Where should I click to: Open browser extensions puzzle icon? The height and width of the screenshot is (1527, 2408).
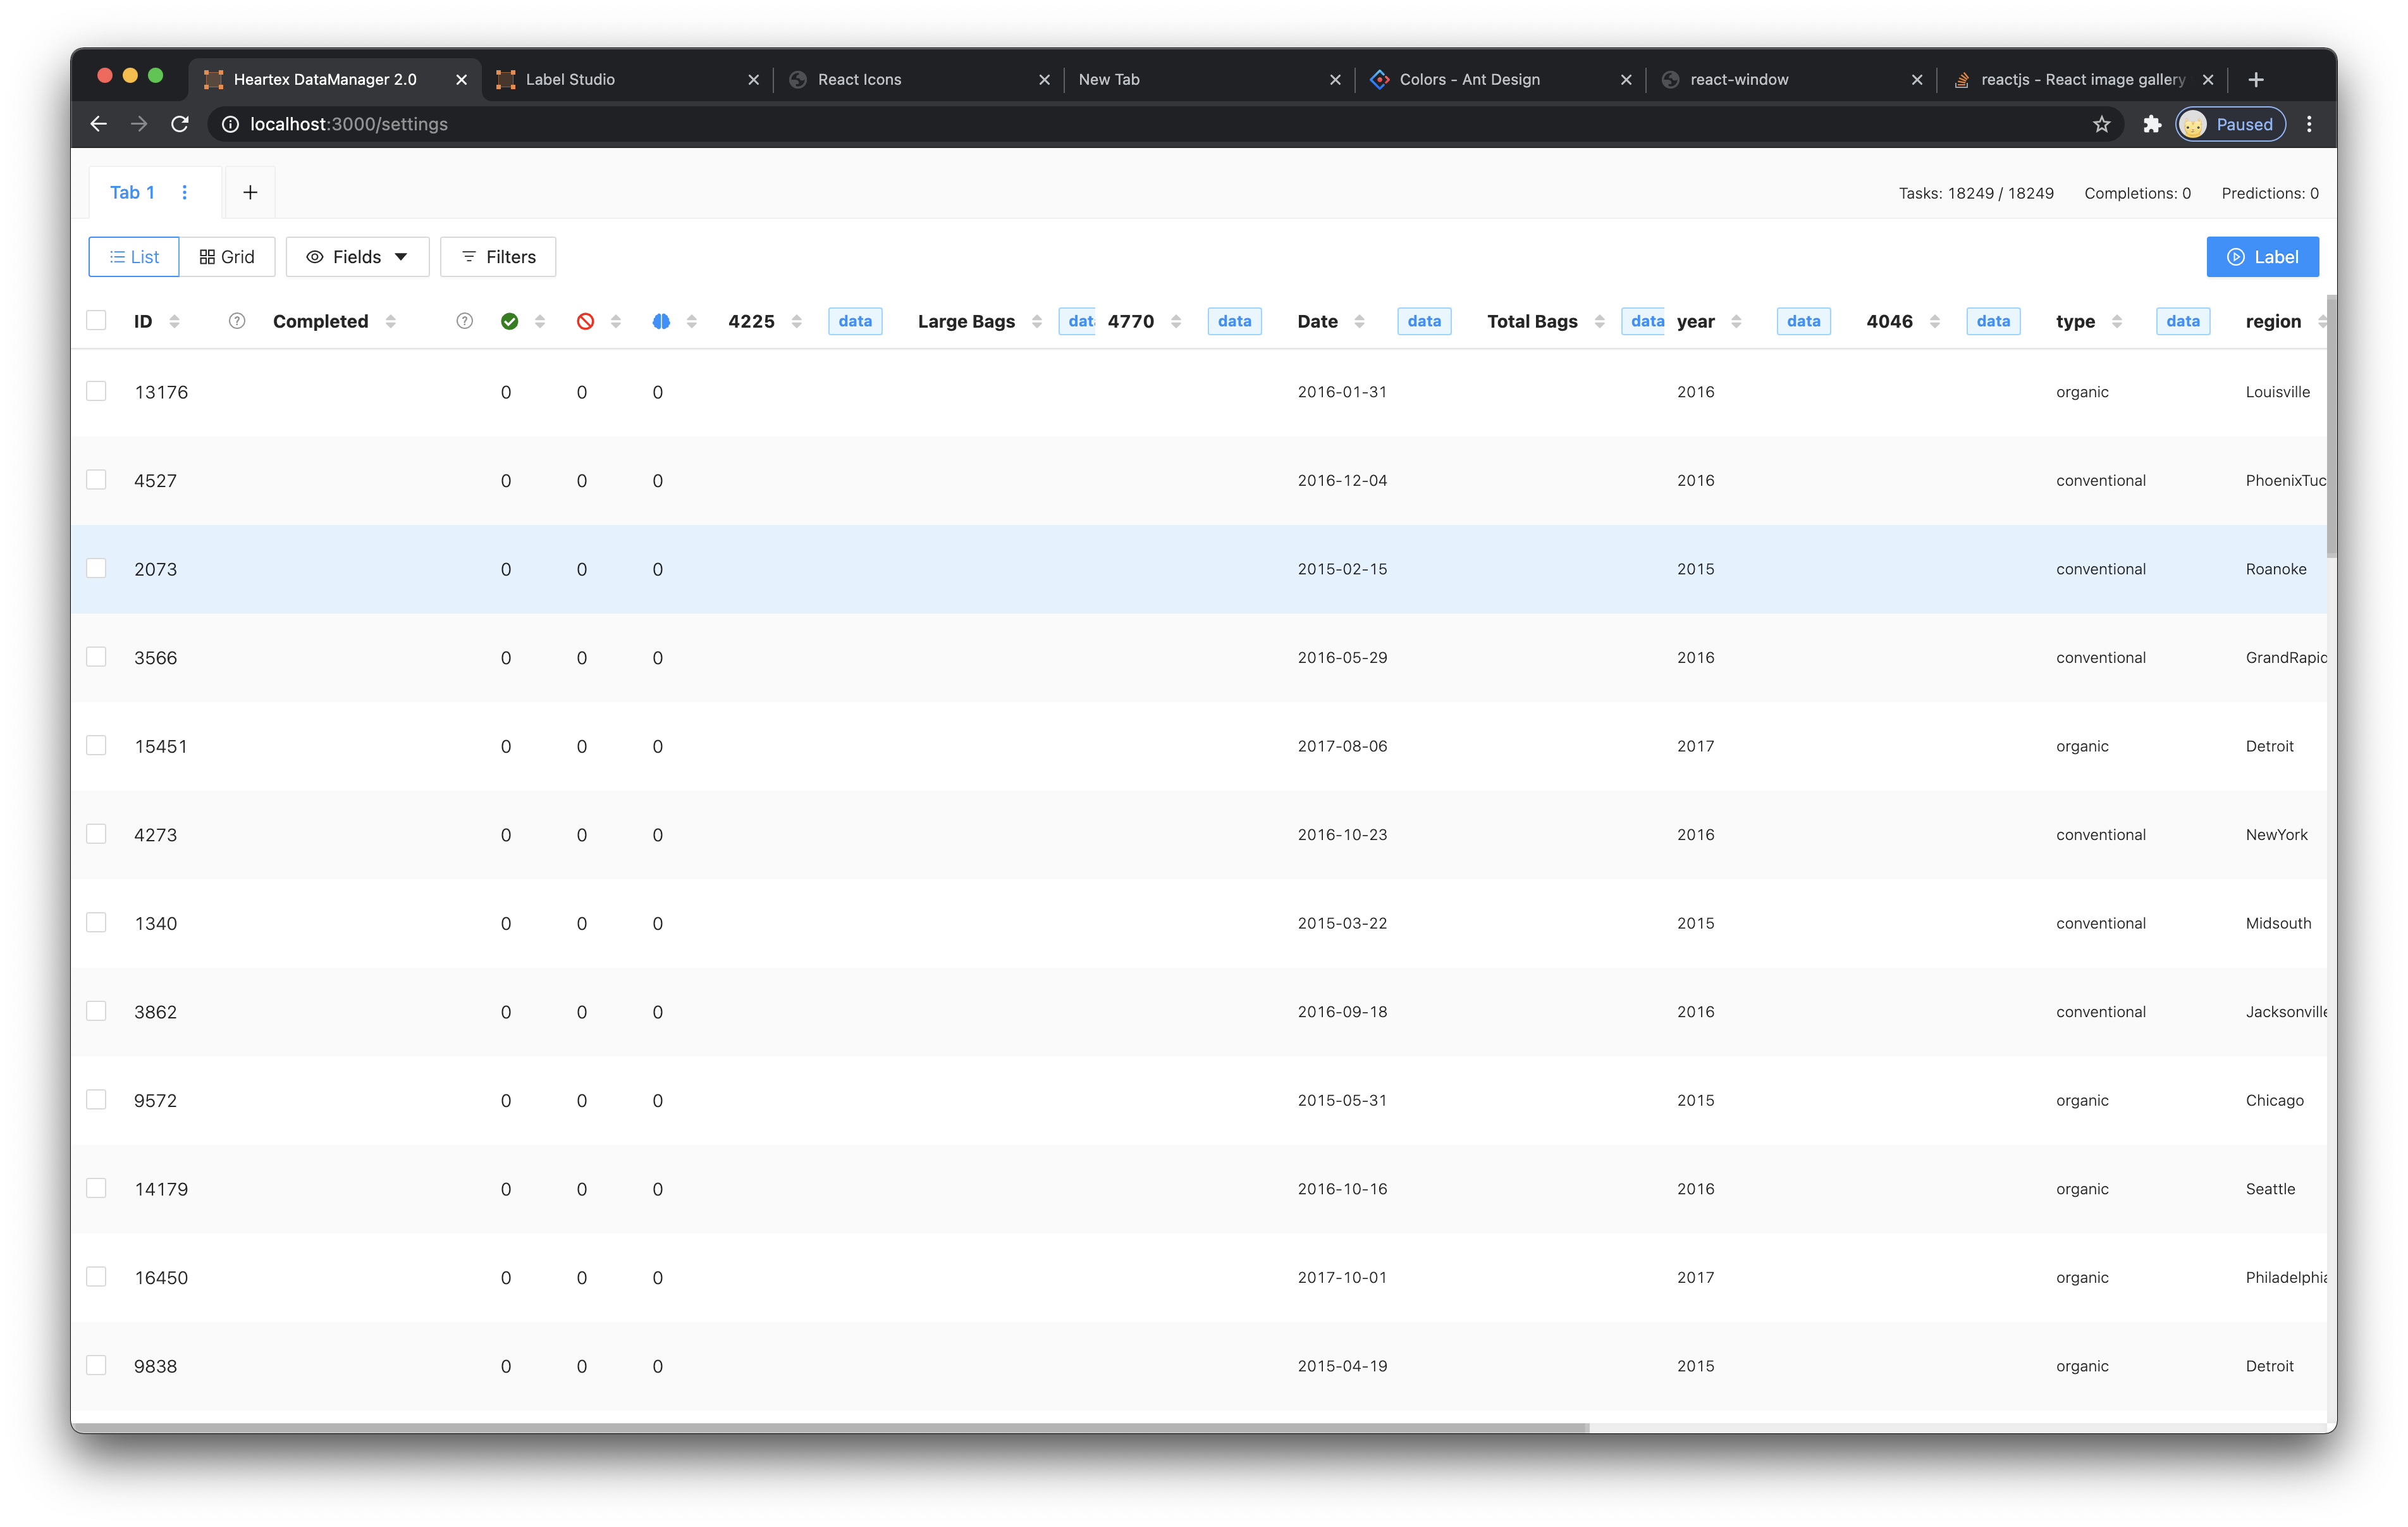pos(2152,124)
